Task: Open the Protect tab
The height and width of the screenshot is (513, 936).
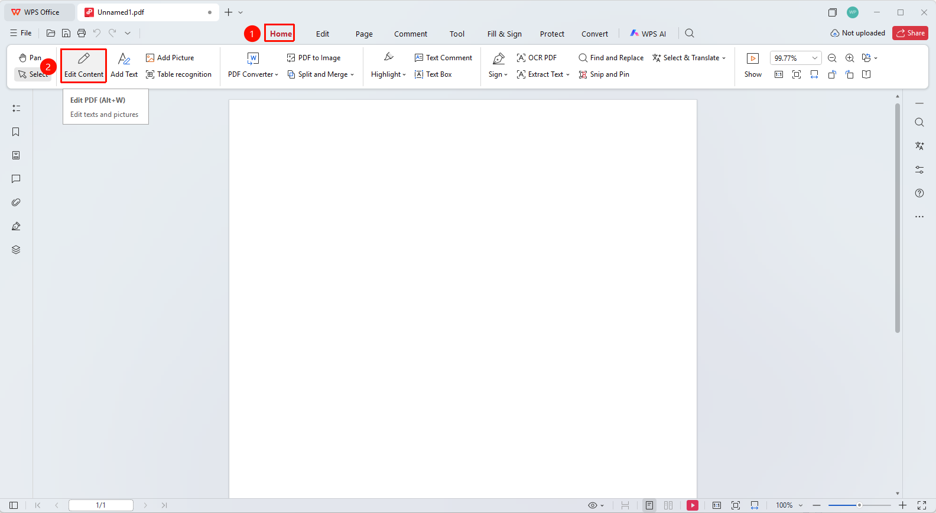Action: coord(552,34)
